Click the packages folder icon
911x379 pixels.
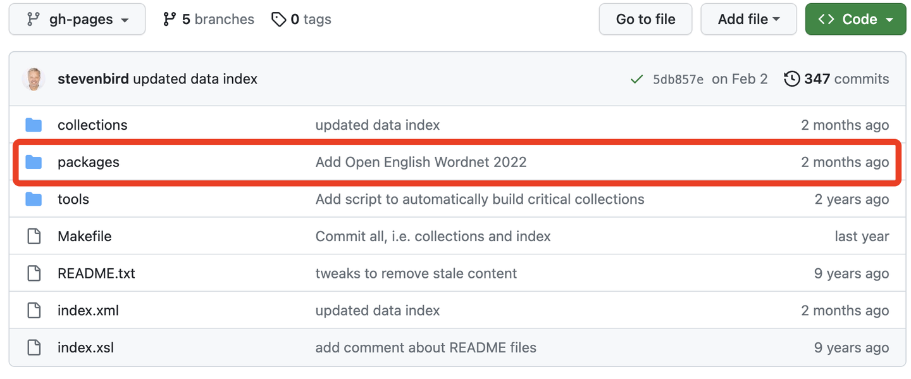point(34,163)
